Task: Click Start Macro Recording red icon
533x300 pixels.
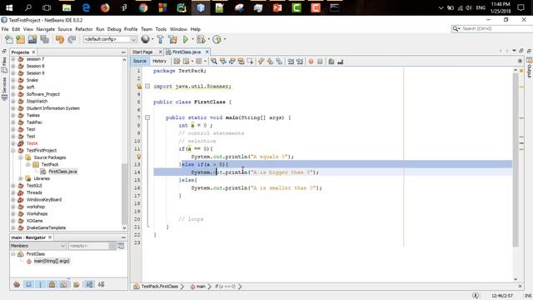Action: coord(311,61)
